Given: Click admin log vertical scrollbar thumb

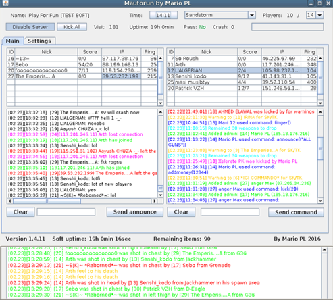Looking at the screenshot, I should click(x=320, y=149).
